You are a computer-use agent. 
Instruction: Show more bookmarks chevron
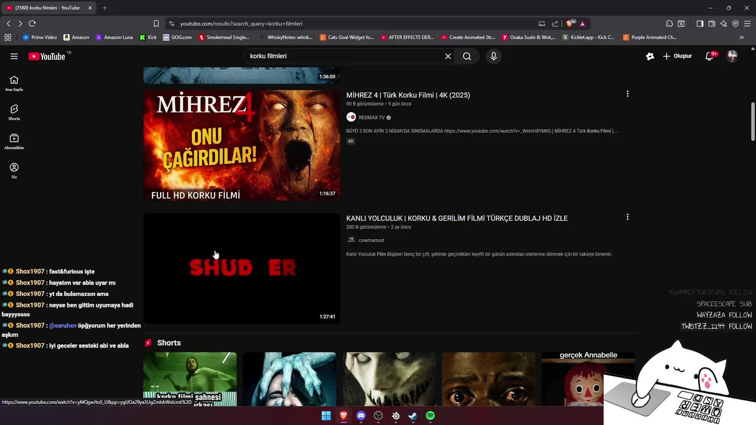tap(742, 37)
